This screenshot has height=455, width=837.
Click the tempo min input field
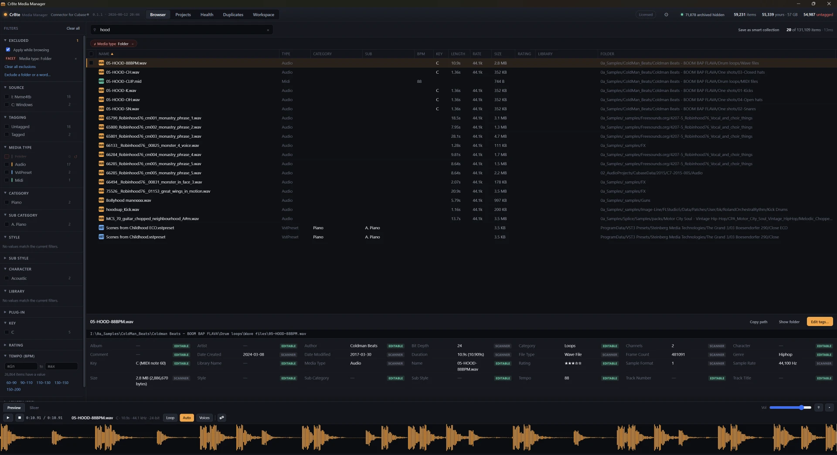click(x=21, y=367)
